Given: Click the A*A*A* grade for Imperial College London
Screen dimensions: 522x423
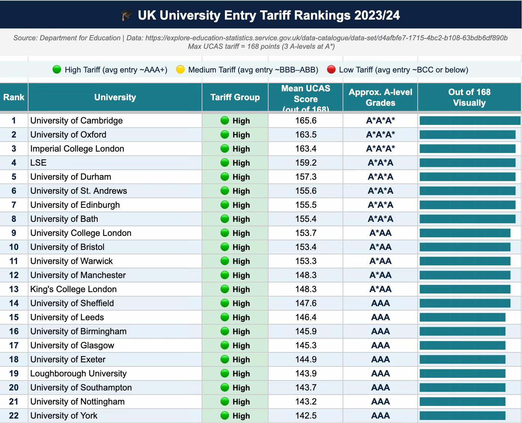Looking at the screenshot, I should 380,149.
